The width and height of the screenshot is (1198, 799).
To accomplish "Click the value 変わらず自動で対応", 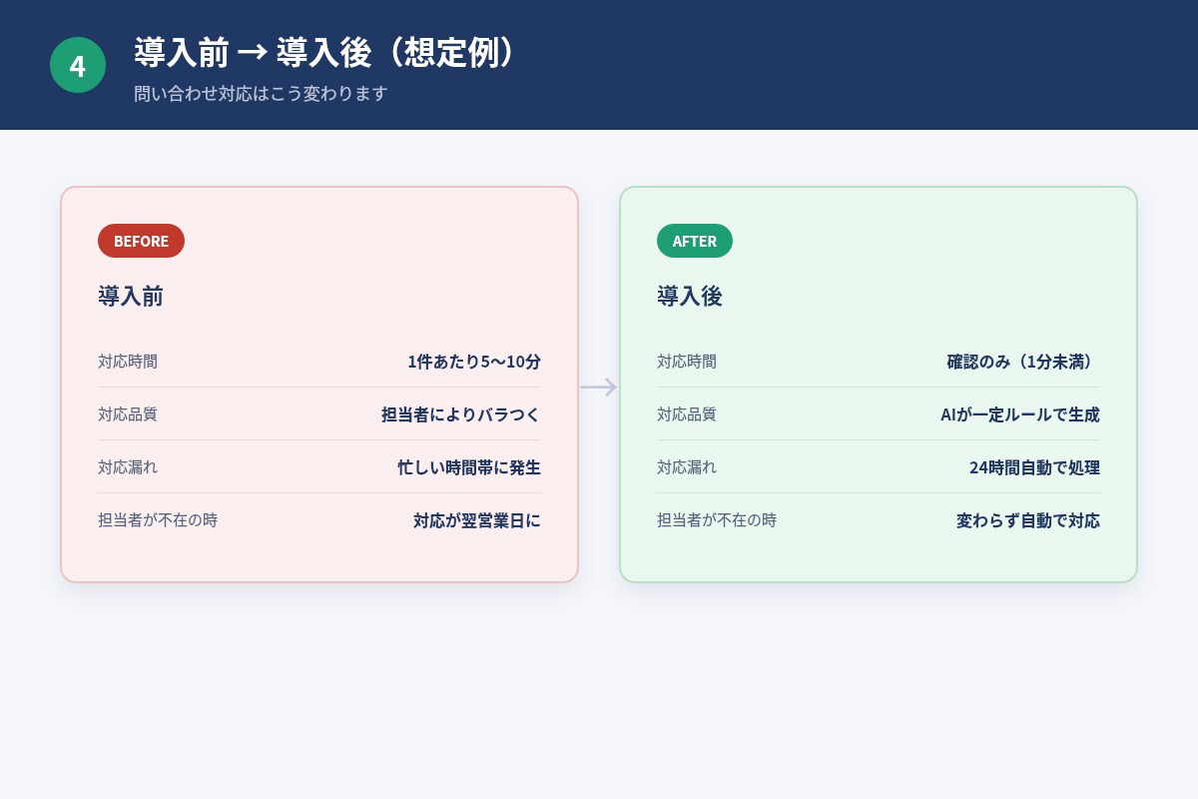I will click(1028, 520).
